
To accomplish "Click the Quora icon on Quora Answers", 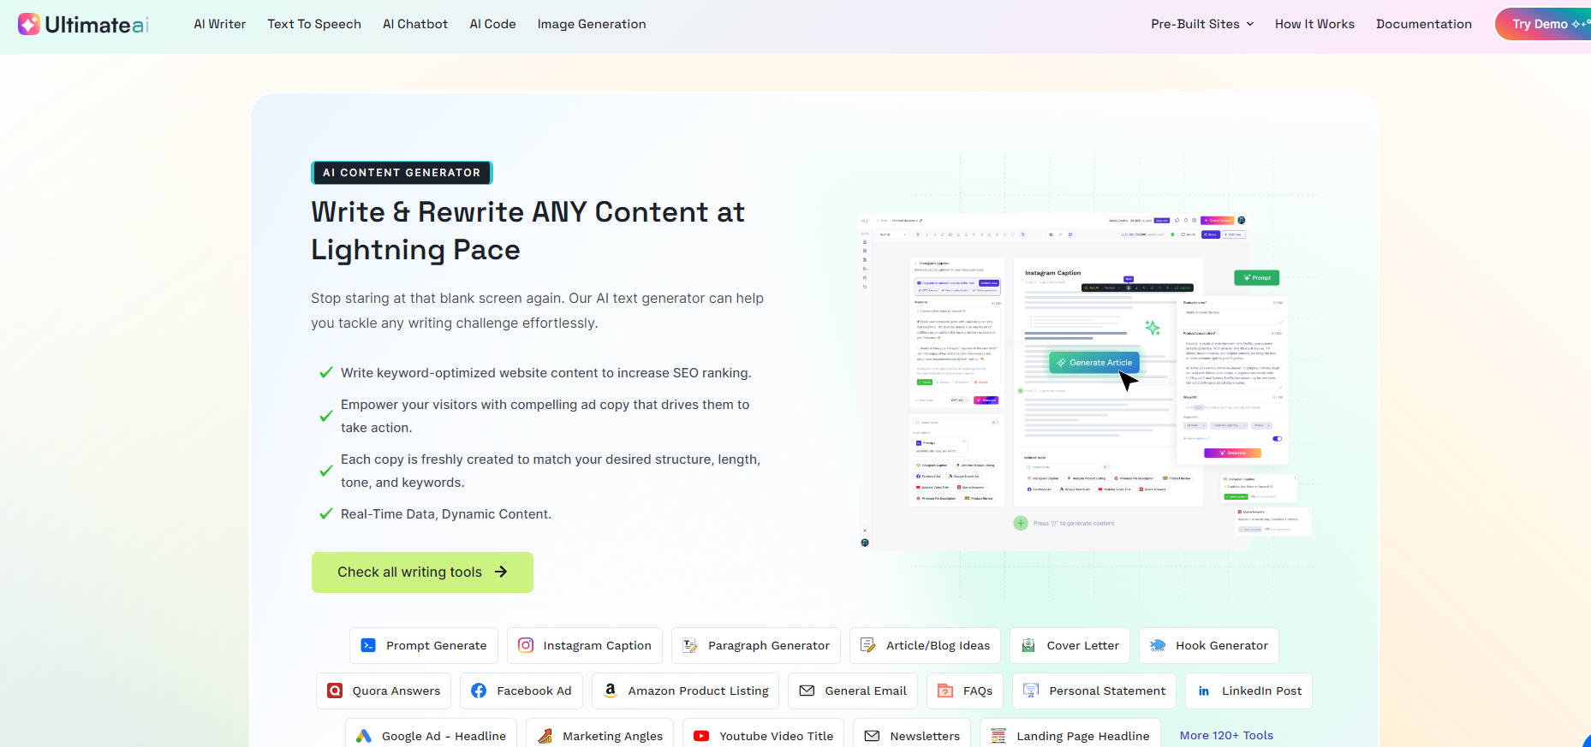I will click(335, 691).
